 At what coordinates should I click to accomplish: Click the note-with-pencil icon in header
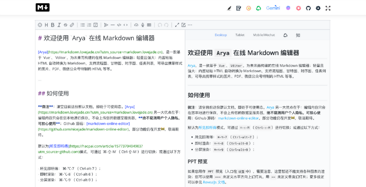tap(238, 8)
